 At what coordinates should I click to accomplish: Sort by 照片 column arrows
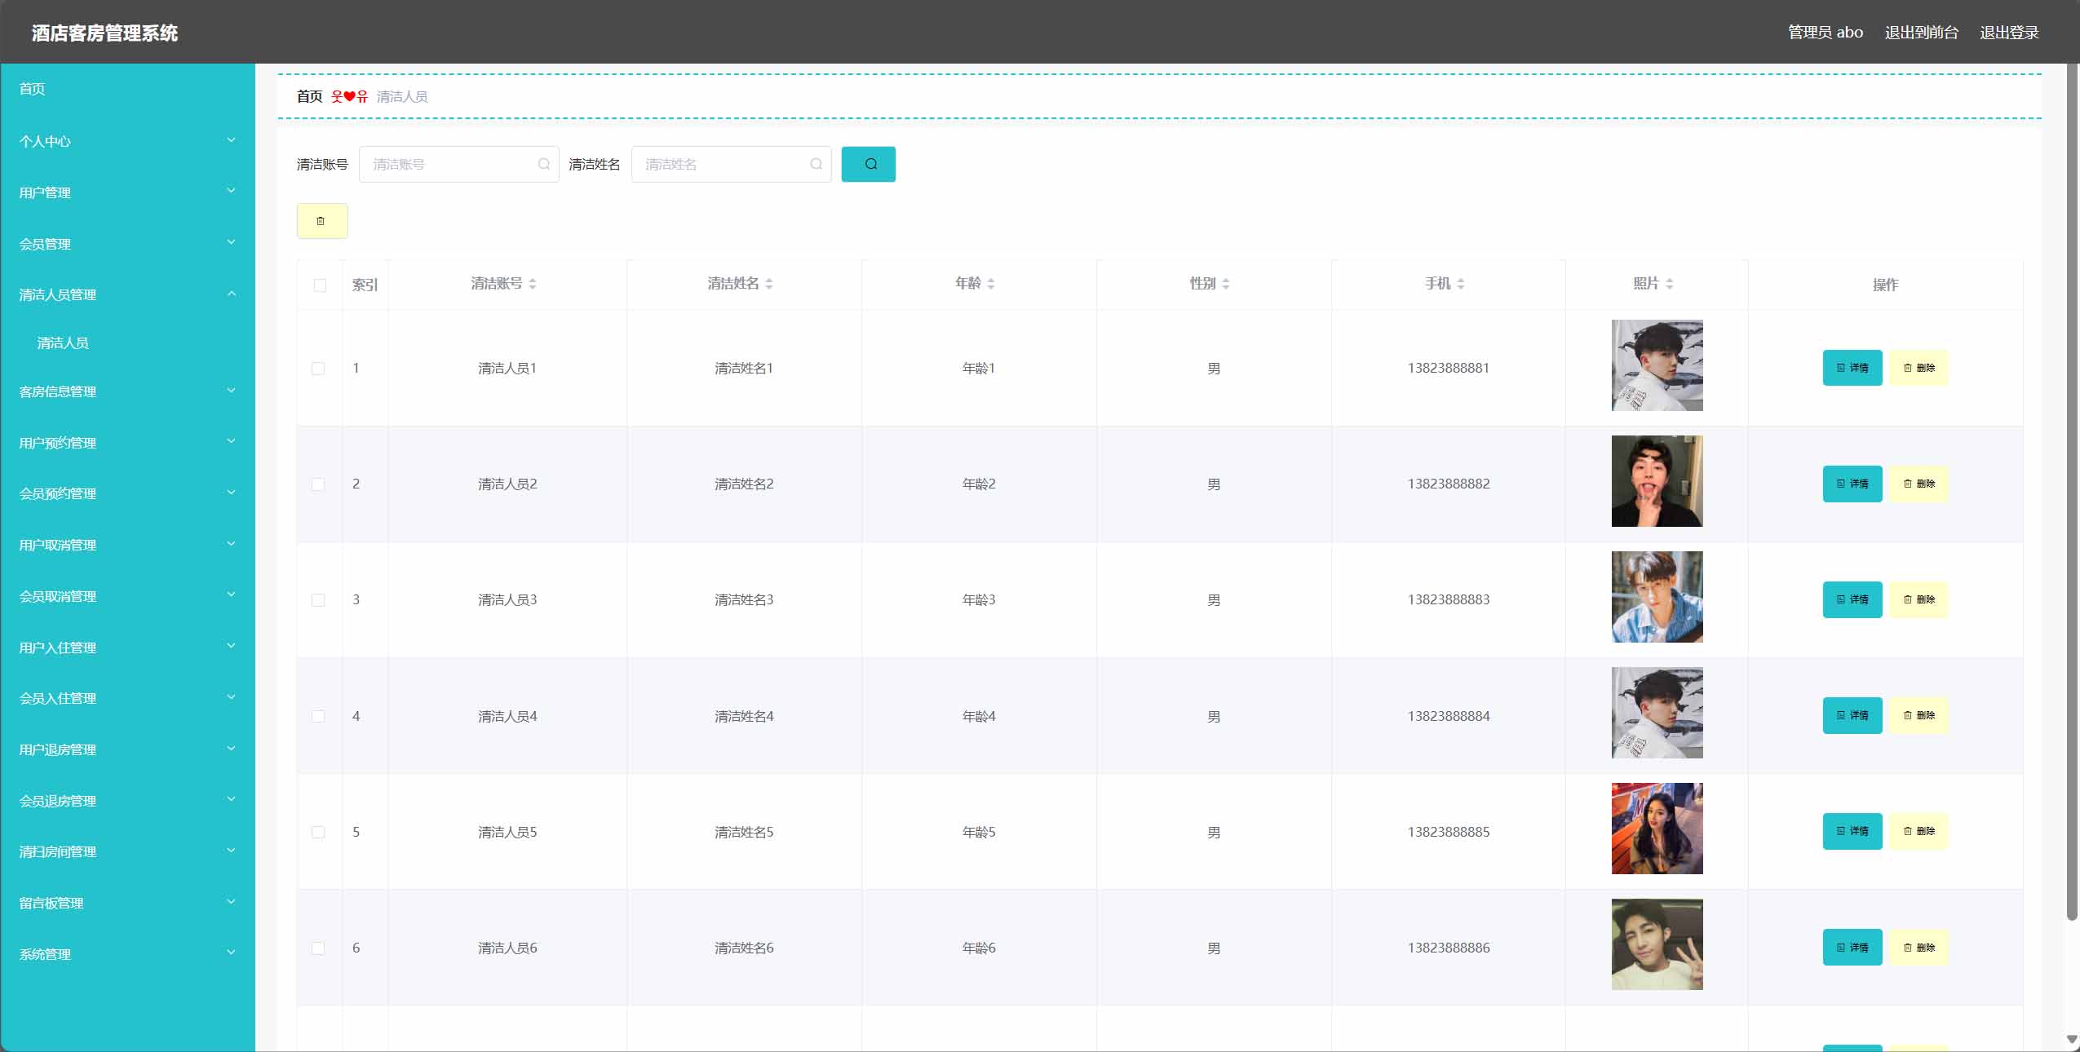[x=1670, y=284]
